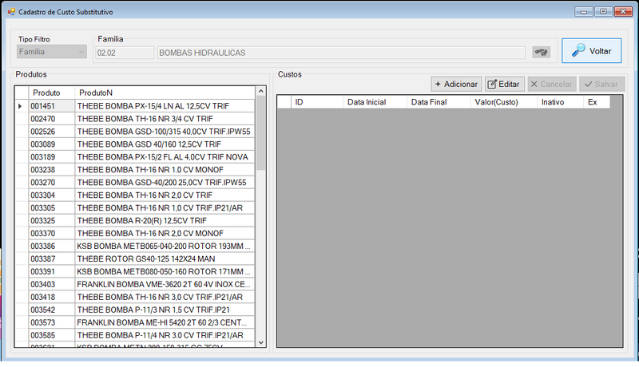The height and width of the screenshot is (367, 639).
Task: Click the product list scrollbar thumb
Action: [261, 133]
